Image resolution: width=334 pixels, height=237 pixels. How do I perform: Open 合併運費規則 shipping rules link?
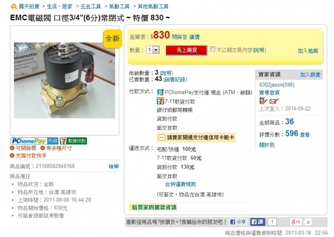tap(180, 184)
